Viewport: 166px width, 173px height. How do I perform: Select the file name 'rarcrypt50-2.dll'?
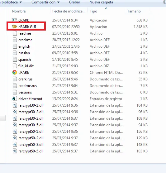pos(31,138)
